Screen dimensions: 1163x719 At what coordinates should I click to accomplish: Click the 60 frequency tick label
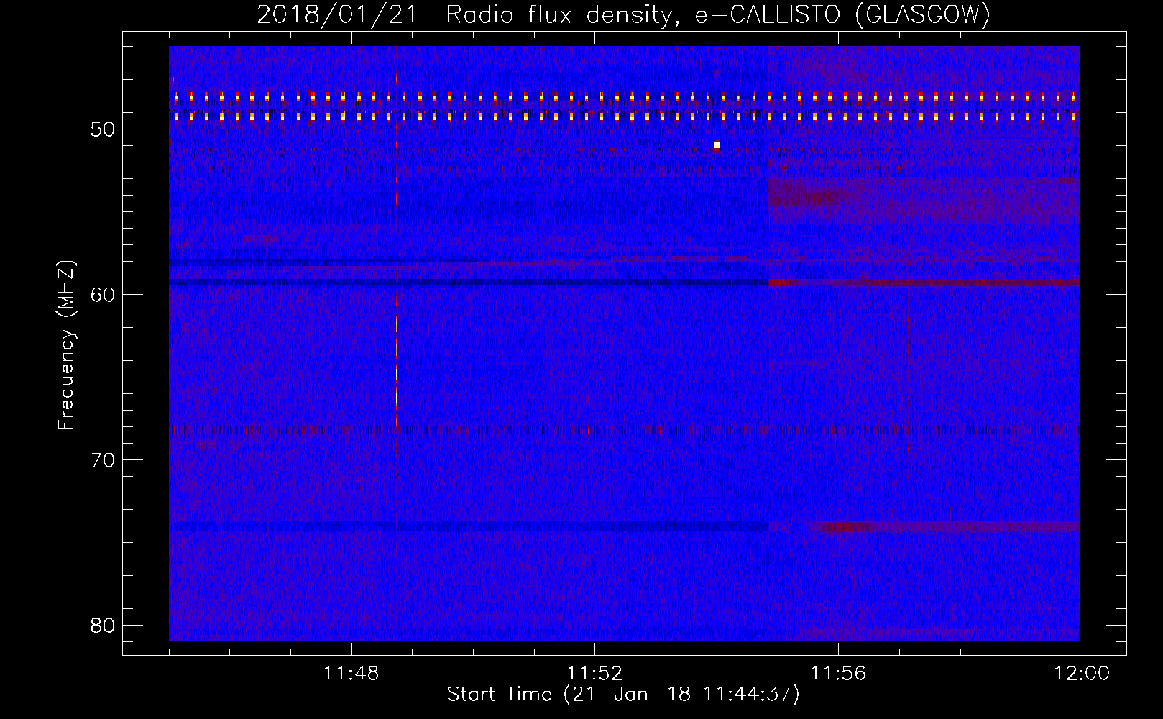pyautogui.click(x=103, y=295)
